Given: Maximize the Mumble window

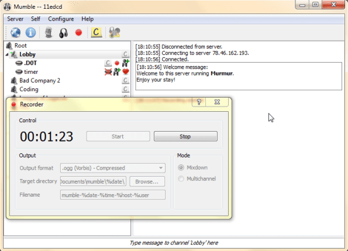Looking at the screenshot, I should [315, 5].
